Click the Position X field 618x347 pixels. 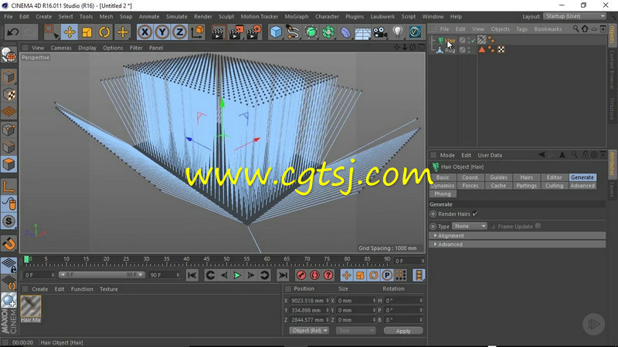pos(308,300)
